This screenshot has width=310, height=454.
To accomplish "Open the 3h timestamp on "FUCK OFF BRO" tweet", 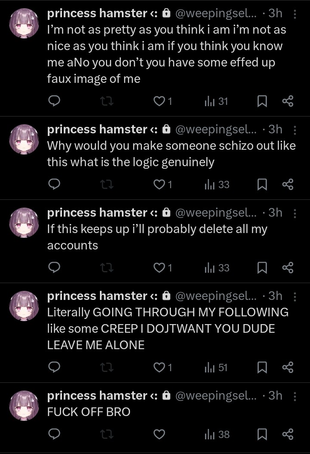I will 275,395.
